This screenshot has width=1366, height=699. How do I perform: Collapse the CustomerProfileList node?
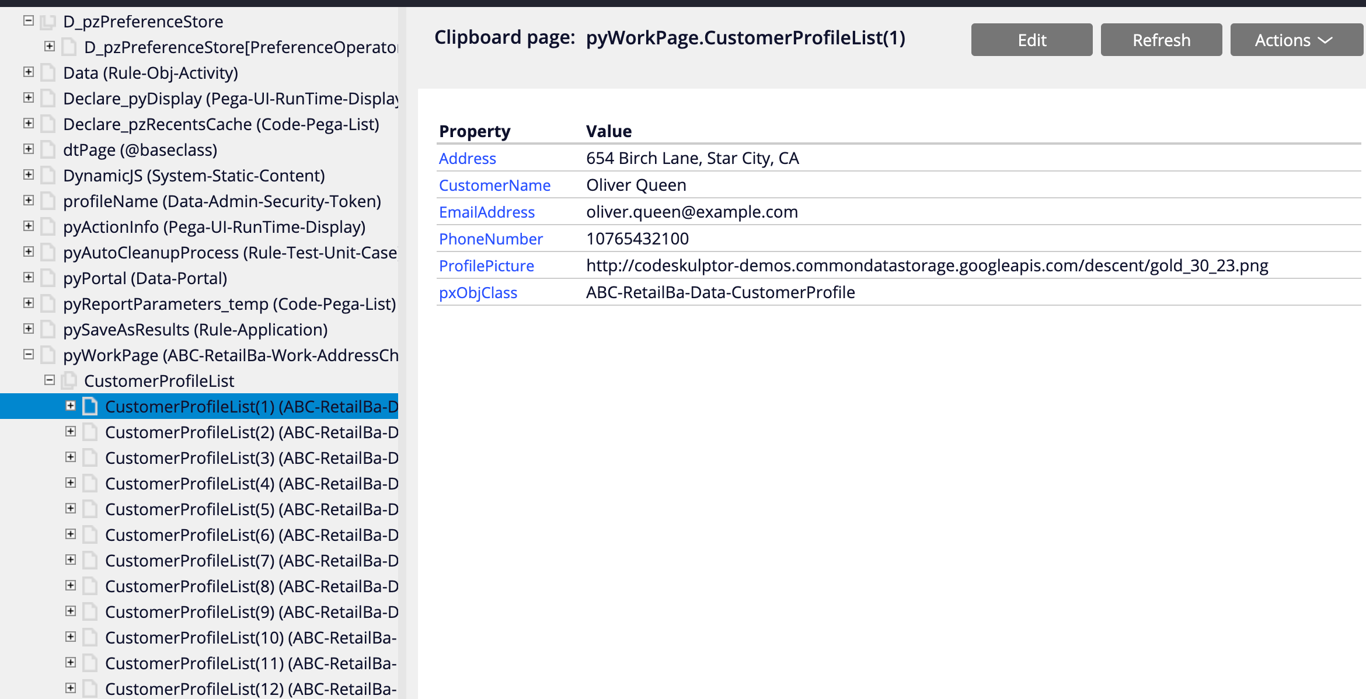50,380
